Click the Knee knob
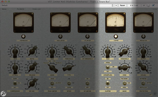Viewport: 158px width, 97px height. coord(125,68)
